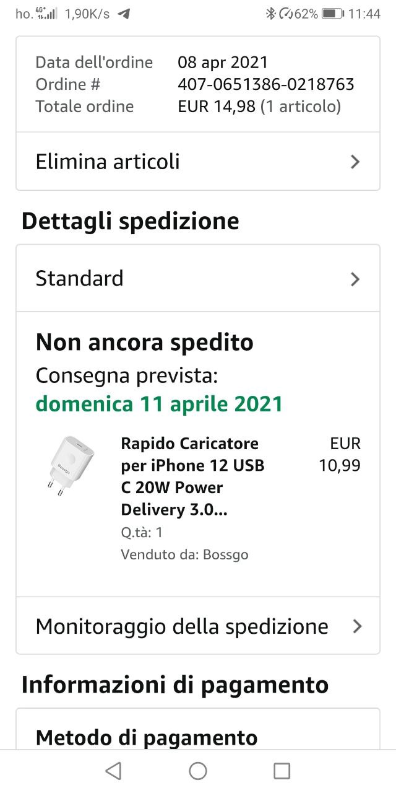This screenshot has height=793, width=396.
Task: Expand Elimina articoli chevron arrow
Action: click(355, 162)
